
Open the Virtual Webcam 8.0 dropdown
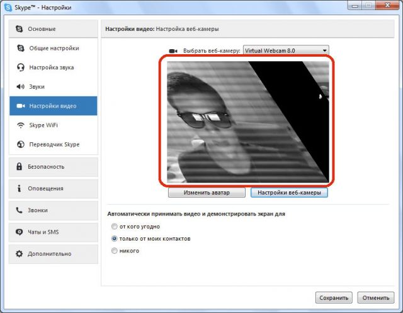(x=286, y=50)
